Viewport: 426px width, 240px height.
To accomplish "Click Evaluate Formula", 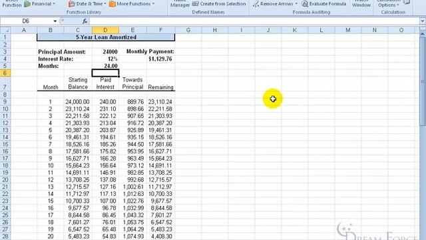I will coord(324,4).
